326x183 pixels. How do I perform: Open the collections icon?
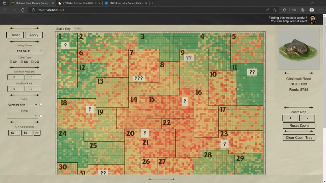point(303,10)
